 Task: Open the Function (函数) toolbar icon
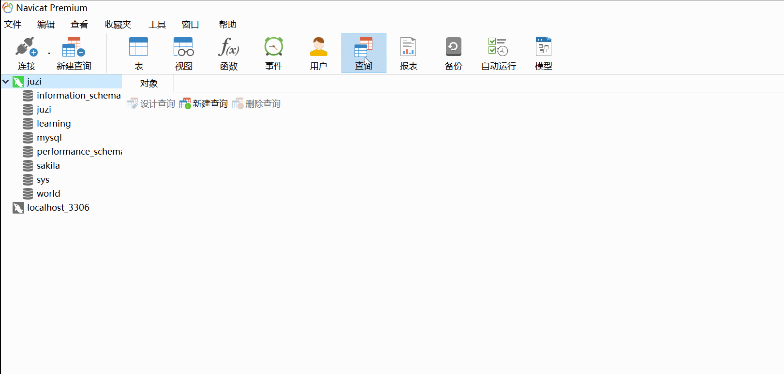(x=229, y=47)
